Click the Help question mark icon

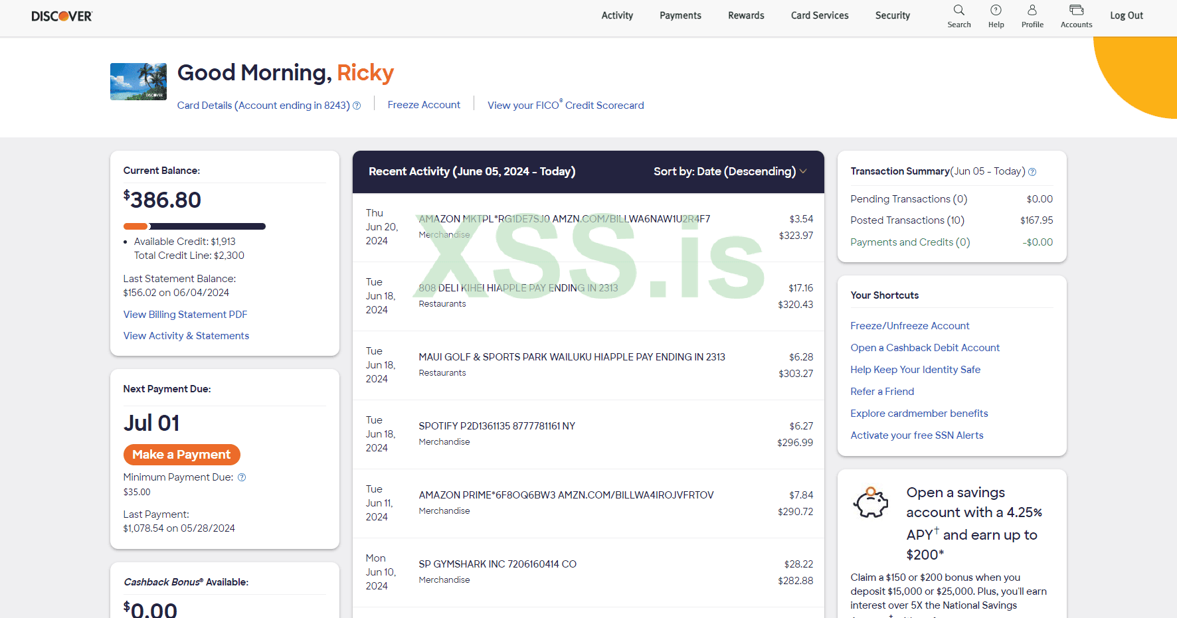(x=996, y=11)
